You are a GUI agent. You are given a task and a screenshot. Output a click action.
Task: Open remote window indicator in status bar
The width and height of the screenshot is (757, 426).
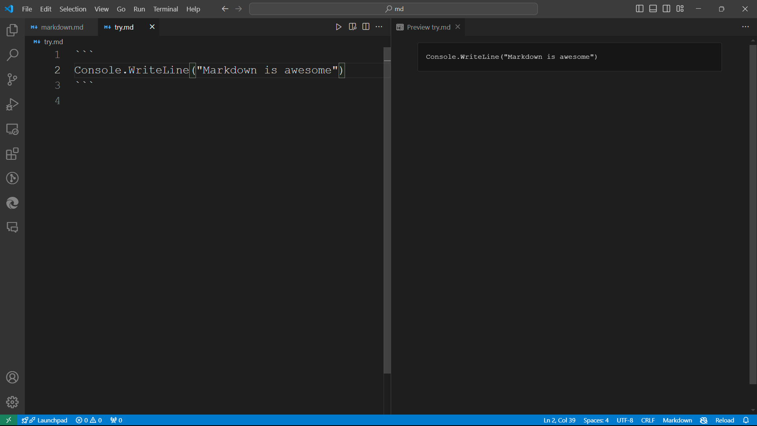tap(8, 420)
